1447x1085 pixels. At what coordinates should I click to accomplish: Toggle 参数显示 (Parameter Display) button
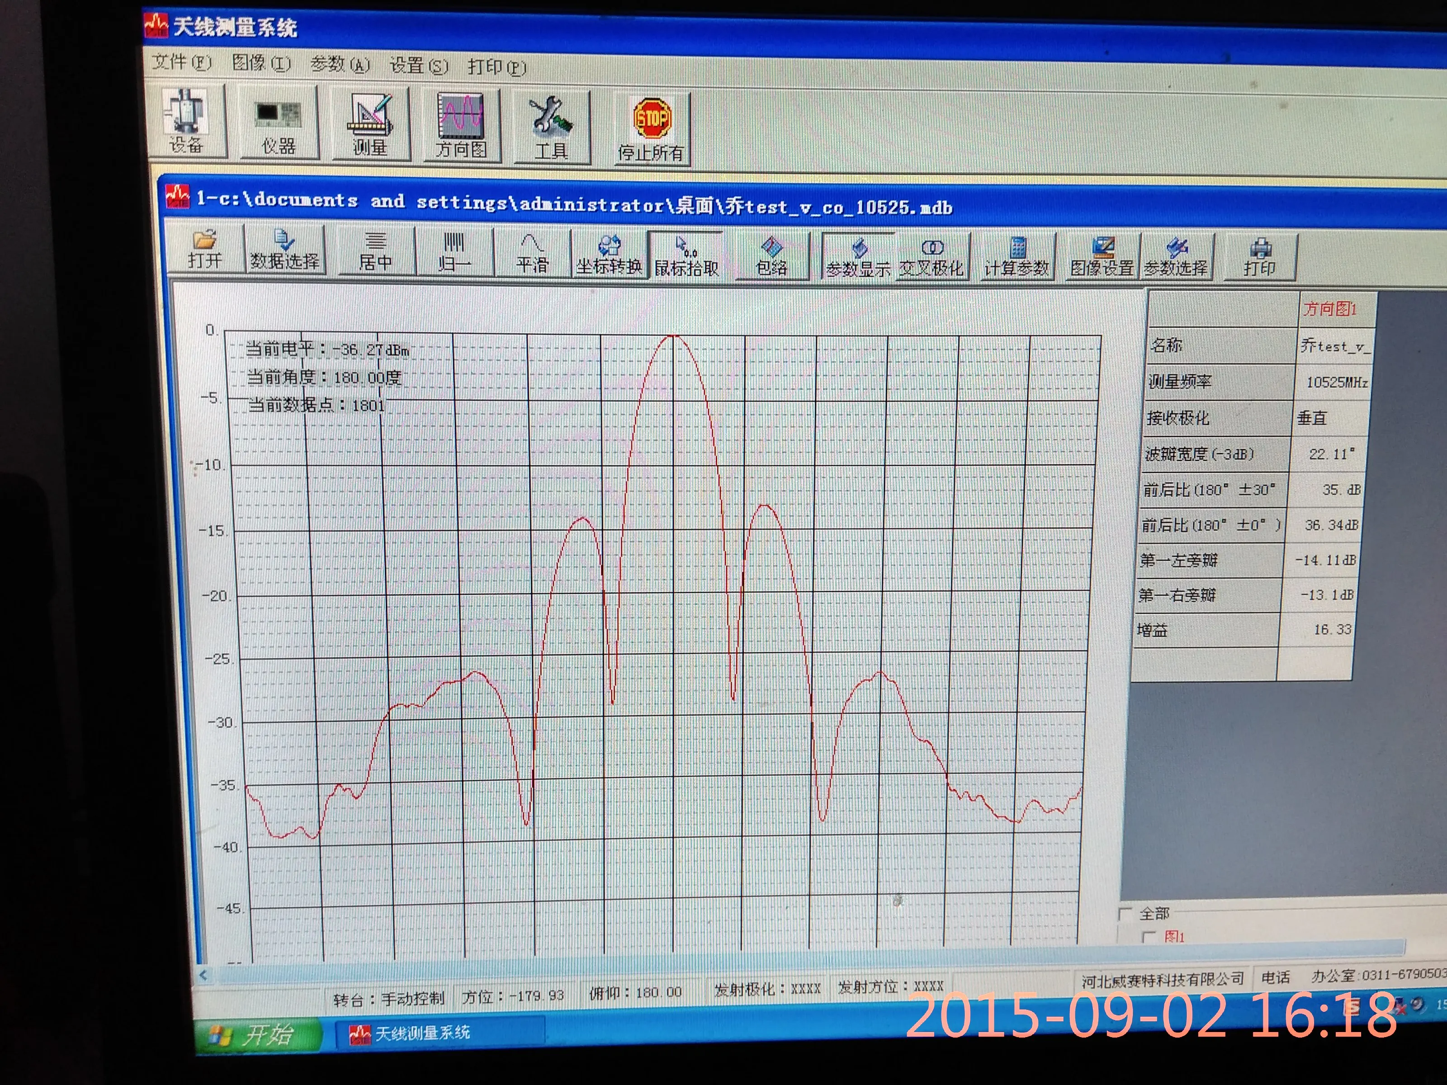(x=859, y=257)
